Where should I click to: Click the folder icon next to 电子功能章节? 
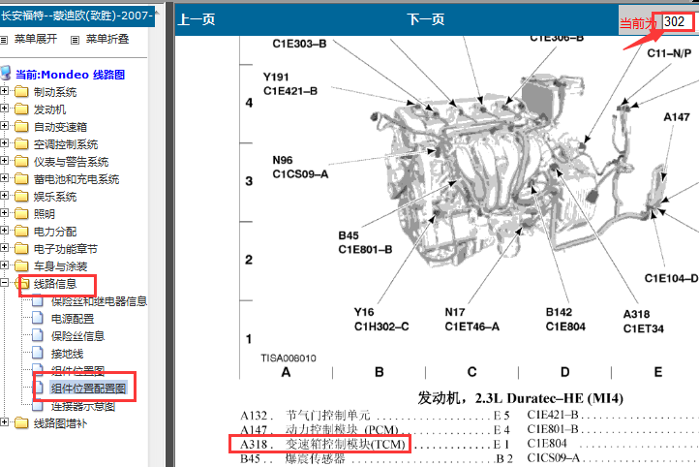coord(21,248)
